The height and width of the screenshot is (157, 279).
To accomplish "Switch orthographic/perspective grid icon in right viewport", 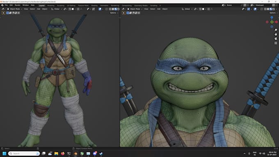I will coord(276,43).
